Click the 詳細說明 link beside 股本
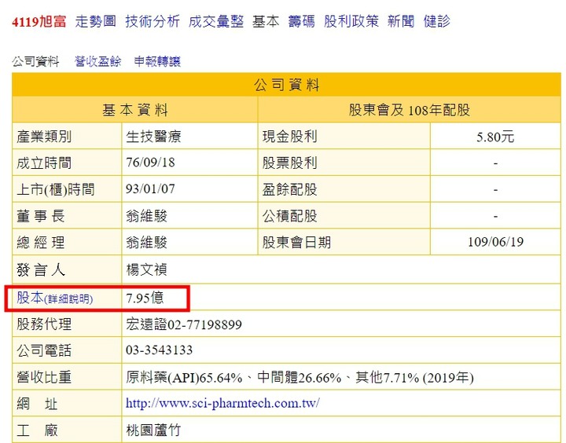This screenshot has height=443, width=566. pos(68,299)
